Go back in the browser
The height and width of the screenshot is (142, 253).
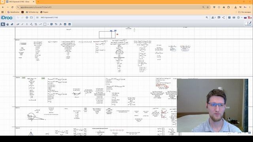click(x=3, y=7)
